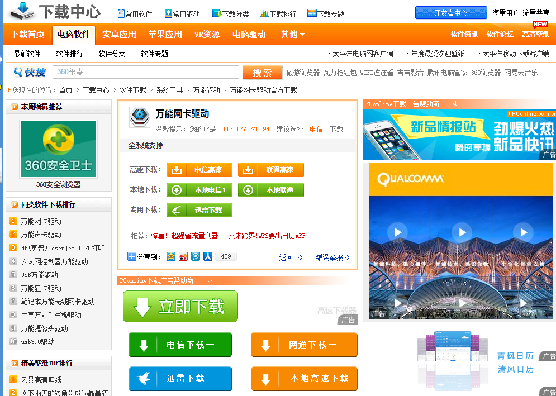Open the 软件分类 sub-menu item
Screen dimensions: 556x396
(x=112, y=54)
